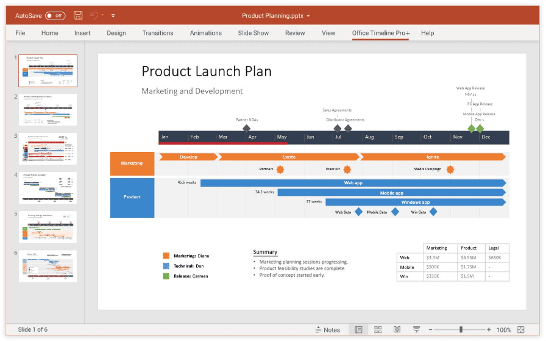Select slide 1 thumbnail

(x=48, y=71)
